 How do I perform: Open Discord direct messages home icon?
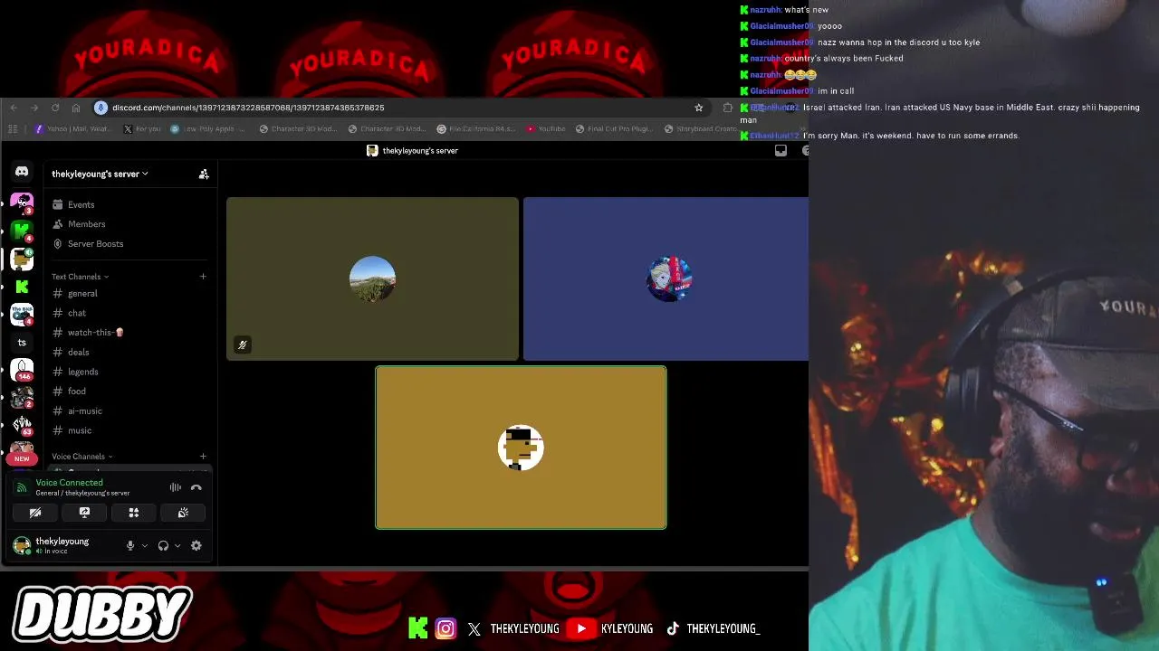point(22,172)
